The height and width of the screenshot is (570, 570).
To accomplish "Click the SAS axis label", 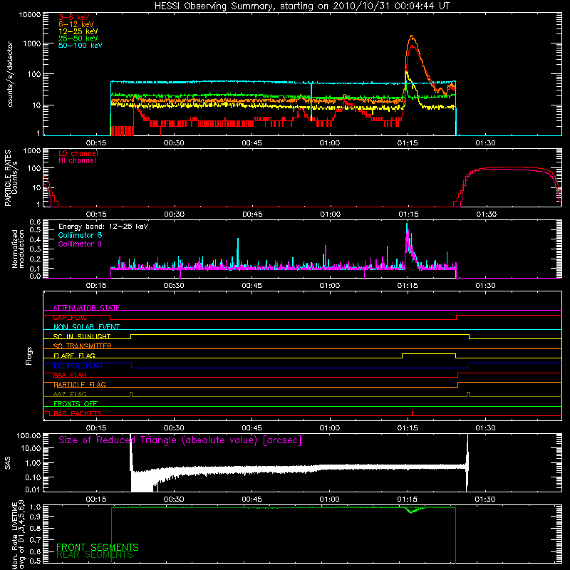I will coord(8,463).
